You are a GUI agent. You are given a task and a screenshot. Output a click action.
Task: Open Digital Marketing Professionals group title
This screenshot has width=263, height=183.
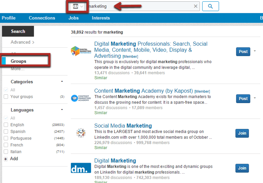coord(151,50)
